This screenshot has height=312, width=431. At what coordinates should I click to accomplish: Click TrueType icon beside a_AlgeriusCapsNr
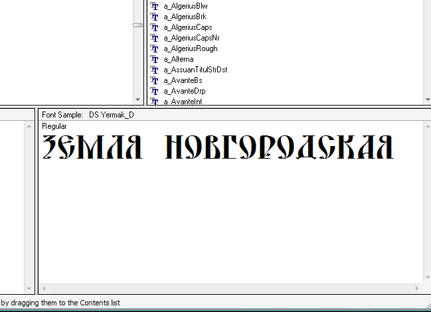click(x=154, y=38)
